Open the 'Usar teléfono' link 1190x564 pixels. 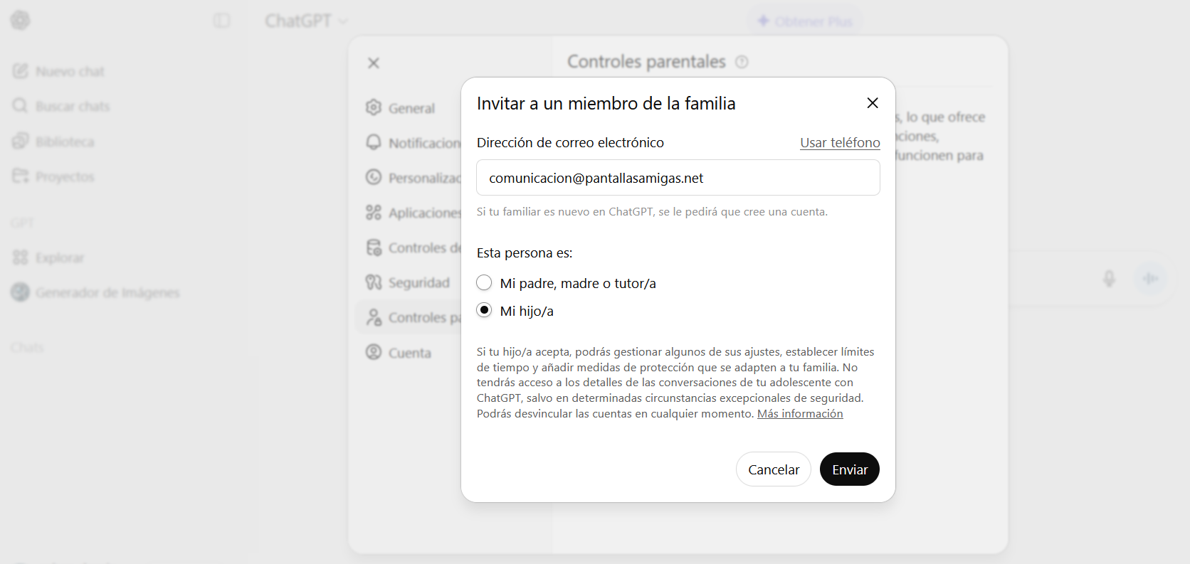pyautogui.click(x=840, y=143)
